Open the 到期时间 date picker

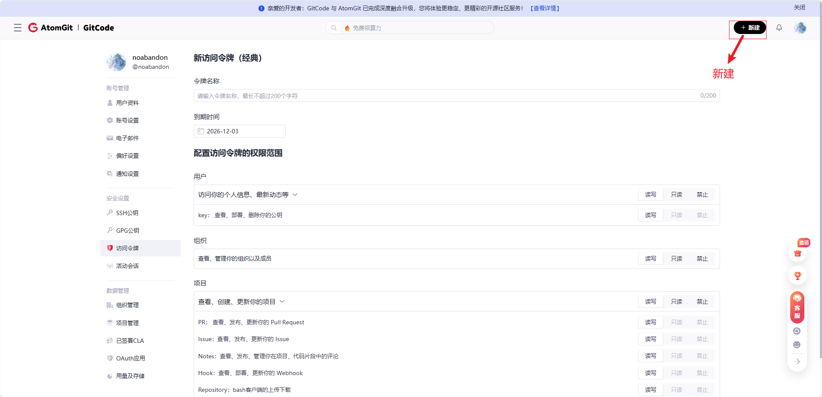click(239, 131)
